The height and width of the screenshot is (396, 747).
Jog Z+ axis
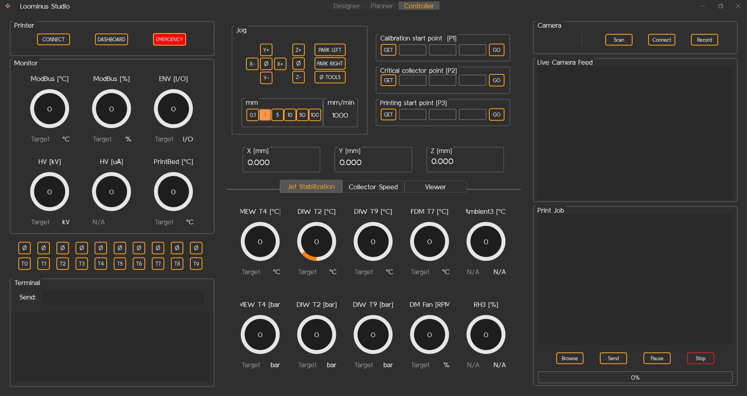(x=299, y=50)
